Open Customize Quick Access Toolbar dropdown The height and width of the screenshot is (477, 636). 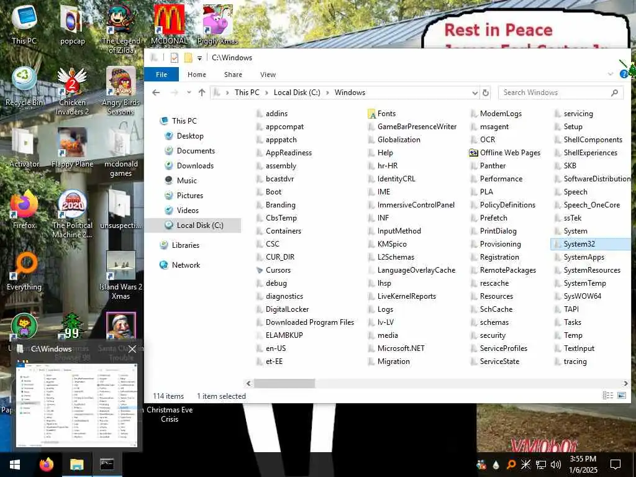[x=199, y=58]
